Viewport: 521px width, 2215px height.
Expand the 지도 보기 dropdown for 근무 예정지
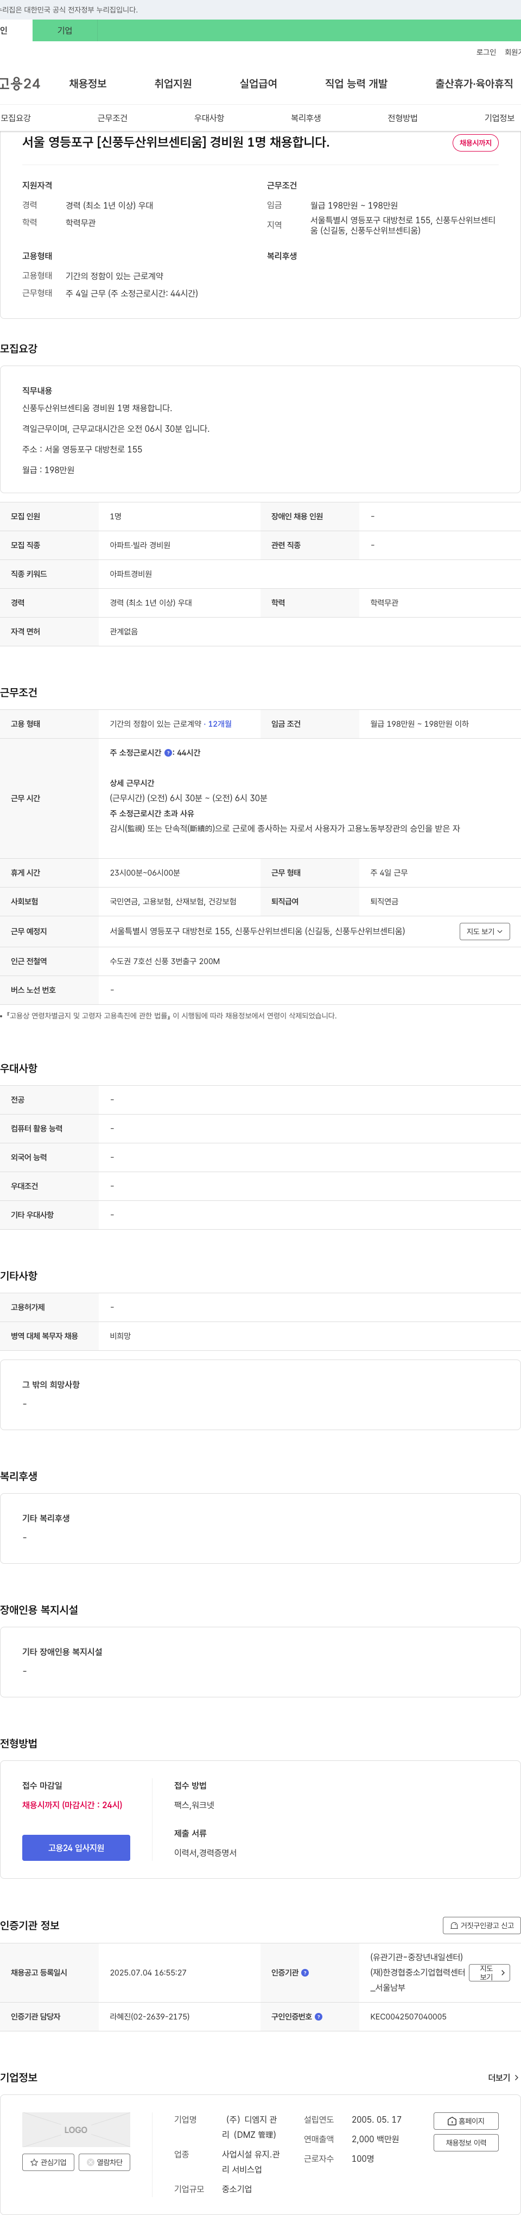[485, 931]
